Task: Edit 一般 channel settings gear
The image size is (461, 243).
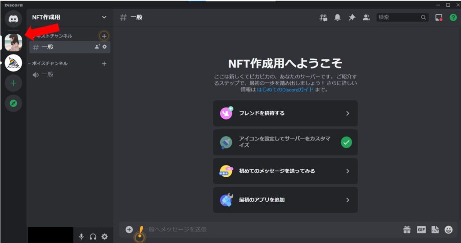Action: click(104, 47)
